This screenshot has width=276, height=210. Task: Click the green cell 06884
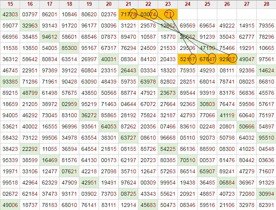(227, 183)
